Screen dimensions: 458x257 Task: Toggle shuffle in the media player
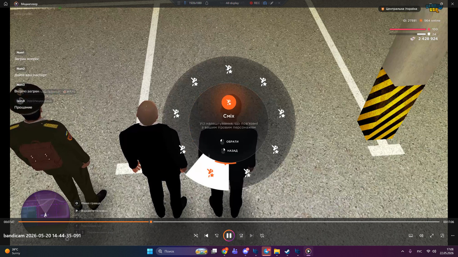coord(196,236)
